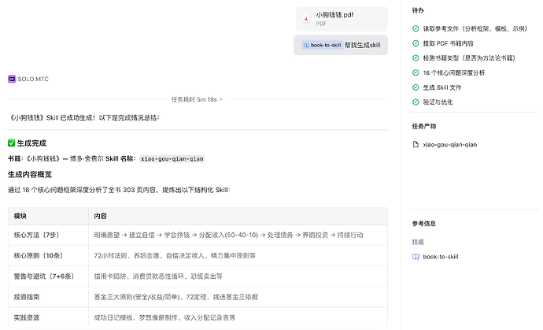Click the 检测书籍类型 todo item text

(469, 58)
